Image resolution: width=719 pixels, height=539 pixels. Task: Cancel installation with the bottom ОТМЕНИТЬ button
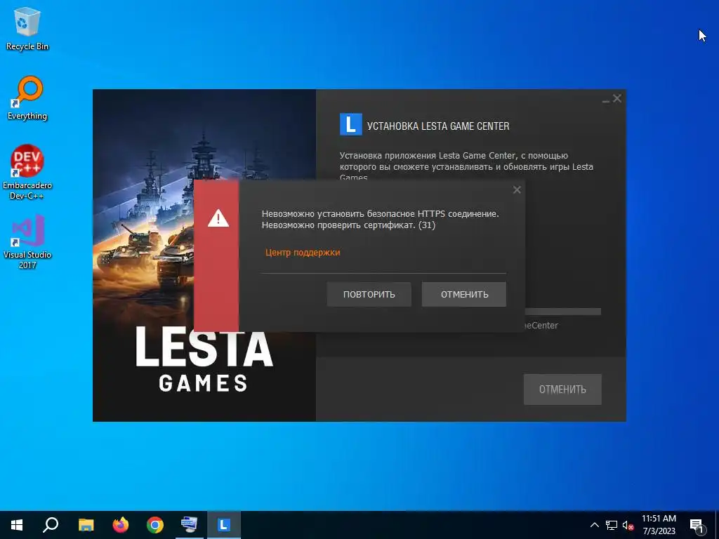[562, 389]
